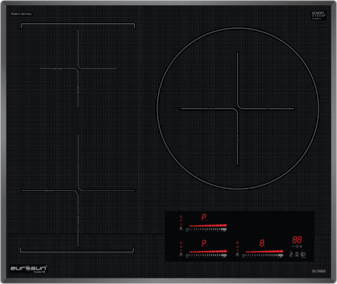Tap the 88 timer display
The width and height of the screenshot is (337, 284).
coord(297,240)
